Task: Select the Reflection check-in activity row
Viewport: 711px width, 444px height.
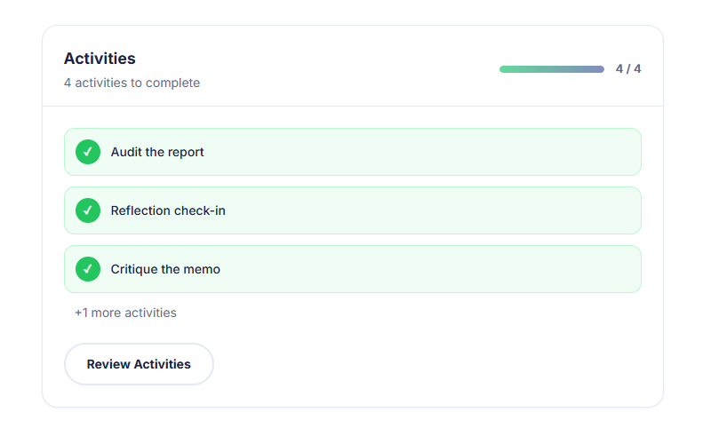Action: pos(400,210)
